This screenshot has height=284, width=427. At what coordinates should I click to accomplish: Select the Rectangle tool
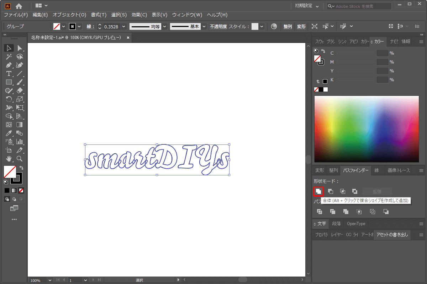pyautogui.click(x=9, y=82)
